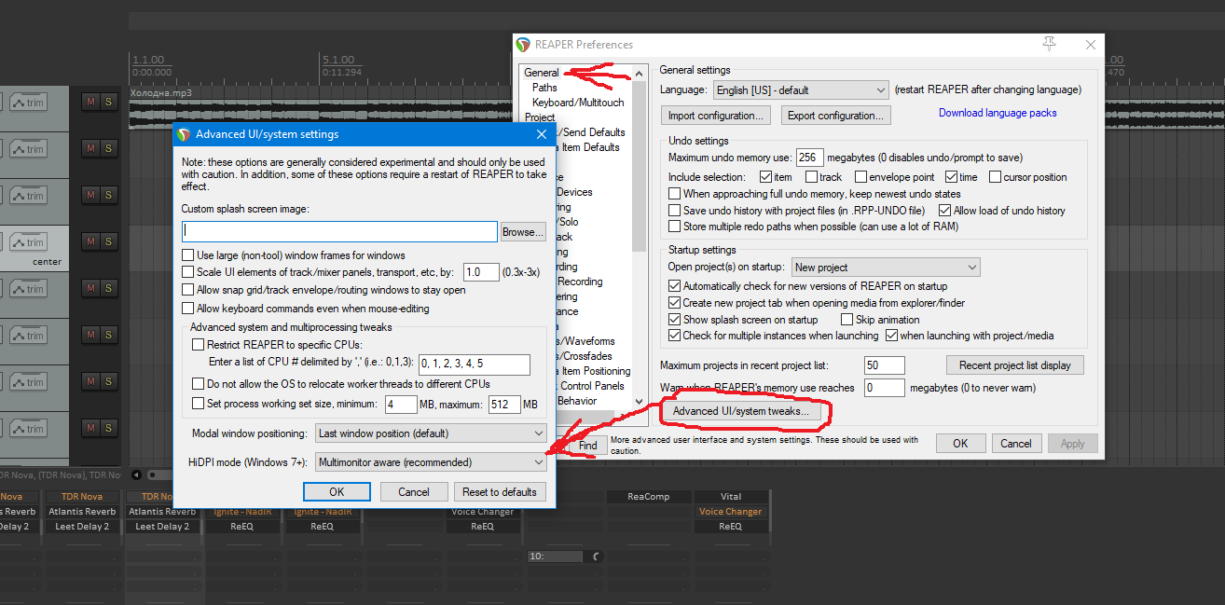Click Cancel in REAPER Preferences window
The height and width of the screenshot is (605, 1225).
[1017, 444]
